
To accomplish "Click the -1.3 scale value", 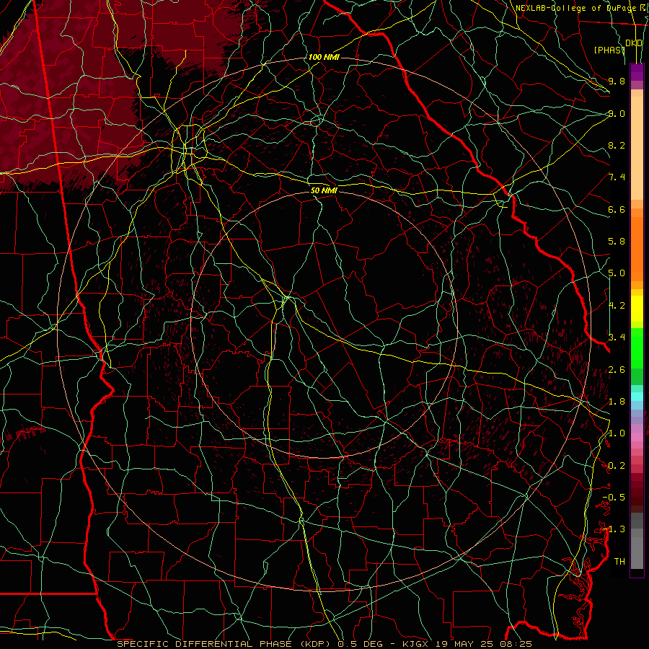I will (x=614, y=529).
